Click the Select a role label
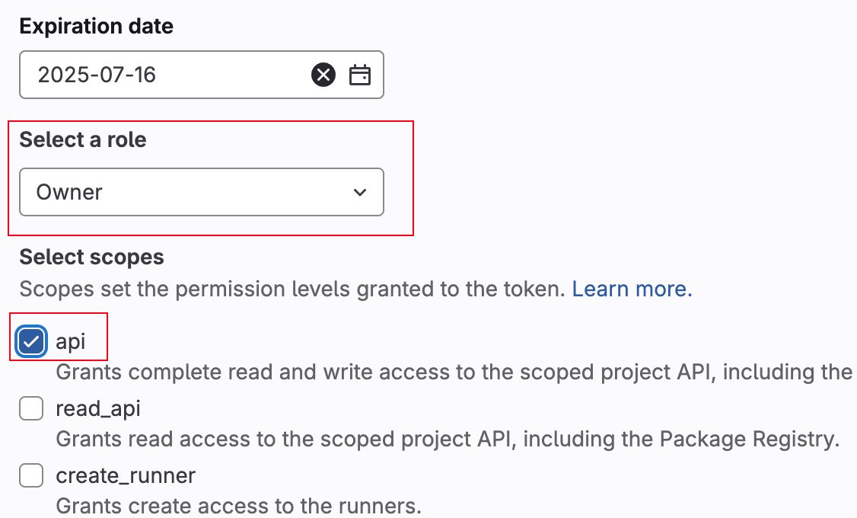 tap(83, 139)
